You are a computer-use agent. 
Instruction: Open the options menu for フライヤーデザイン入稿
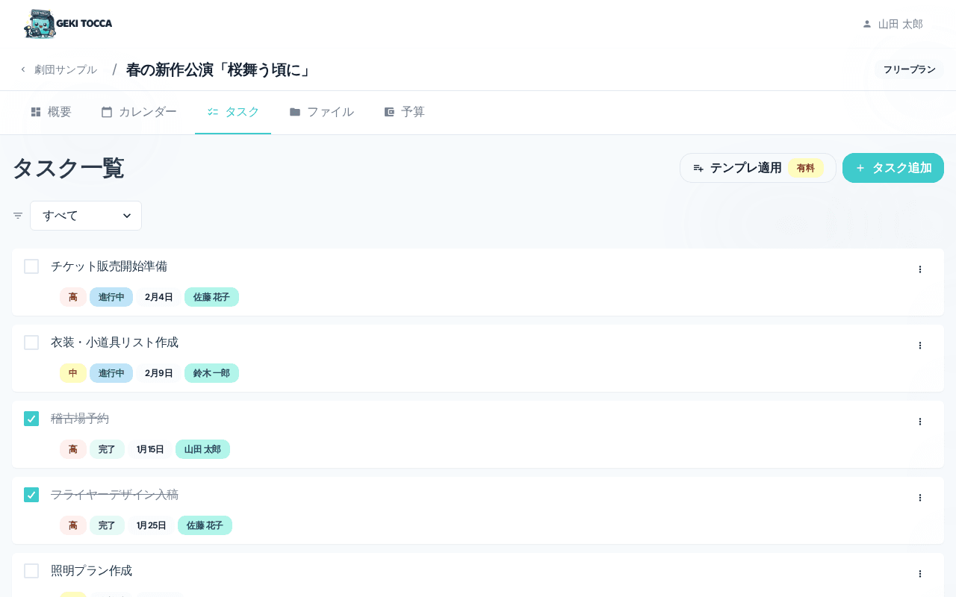pos(920,498)
